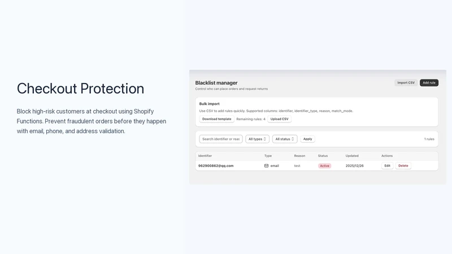Click the Type column header
Screen dimensions: 452x254
(268, 156)
